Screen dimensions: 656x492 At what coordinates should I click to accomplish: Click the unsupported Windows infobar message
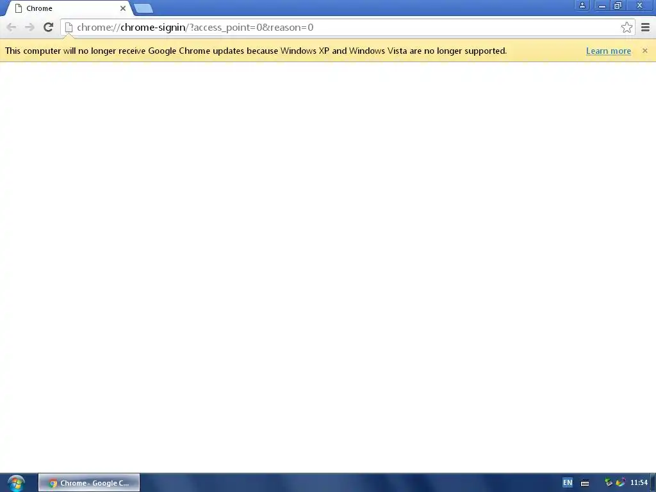[x=256, y=51]
